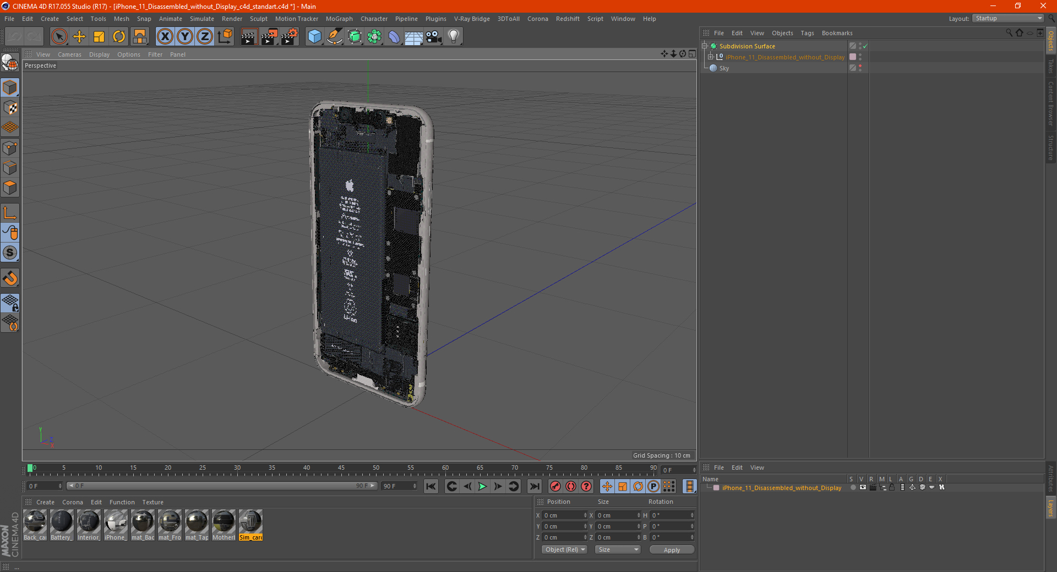This screenshot has height=572, width=1057.
Task: Go to start of animation
Action: 431,486
